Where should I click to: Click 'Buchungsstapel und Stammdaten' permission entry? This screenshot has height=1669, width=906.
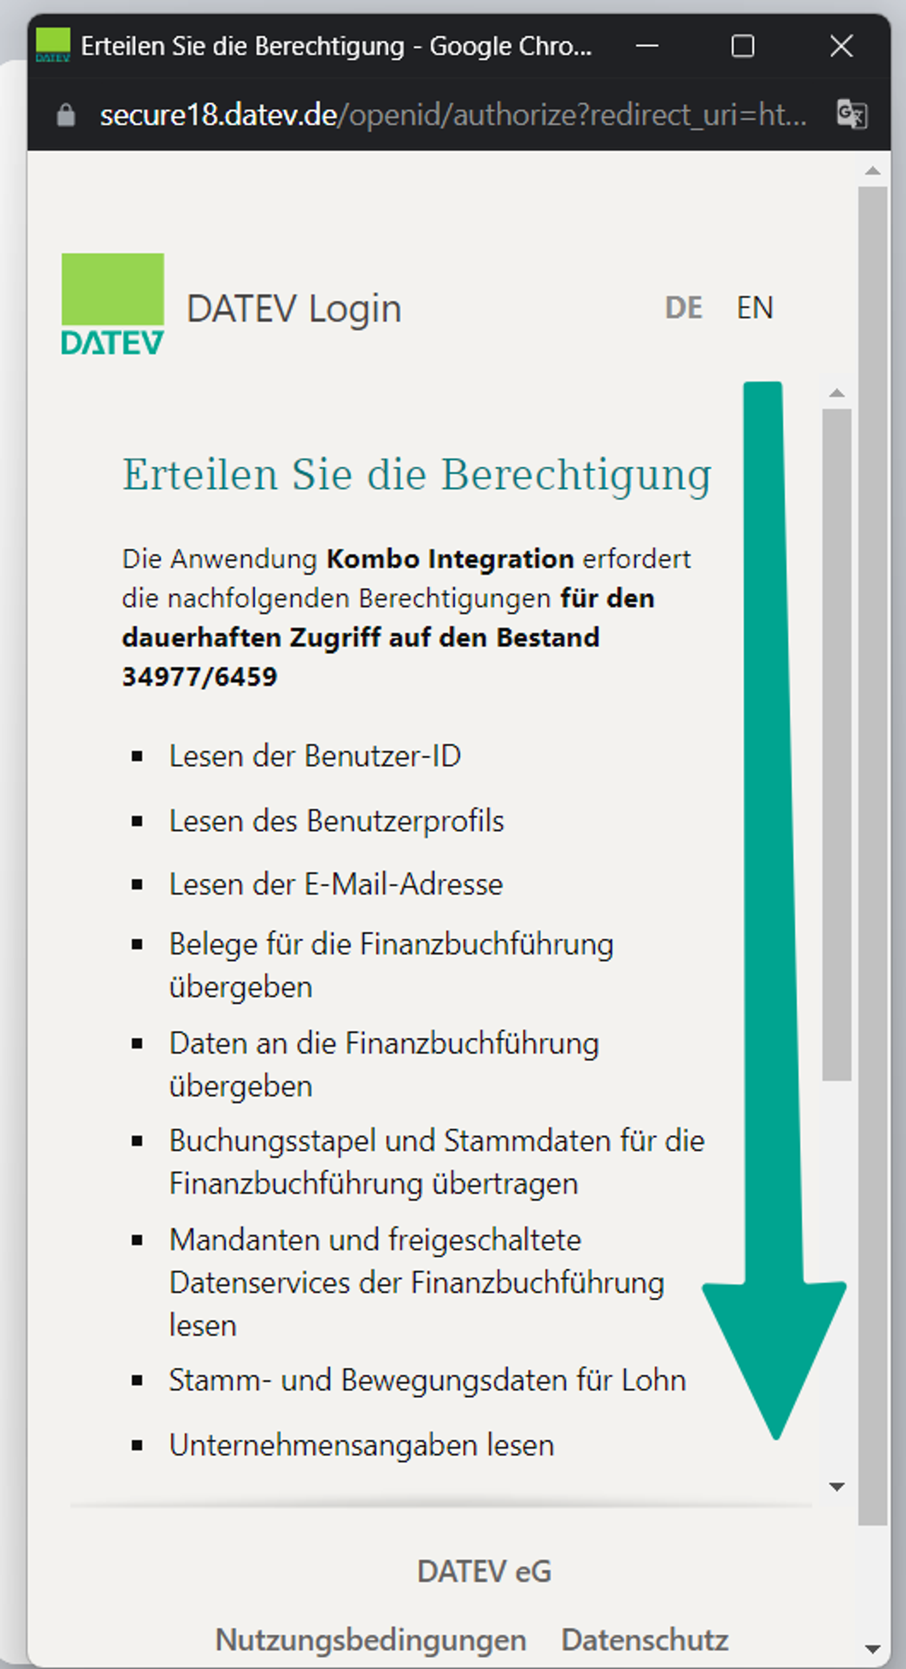coord(437,1162)
